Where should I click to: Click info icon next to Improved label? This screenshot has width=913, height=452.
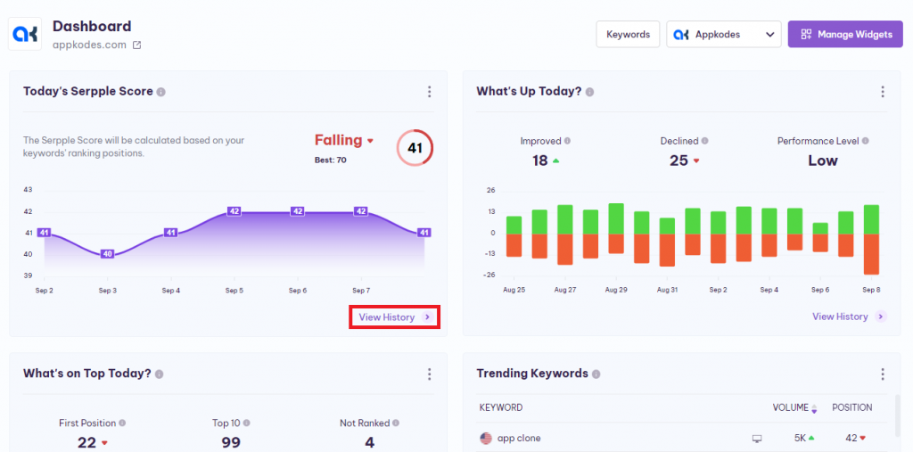568,141
